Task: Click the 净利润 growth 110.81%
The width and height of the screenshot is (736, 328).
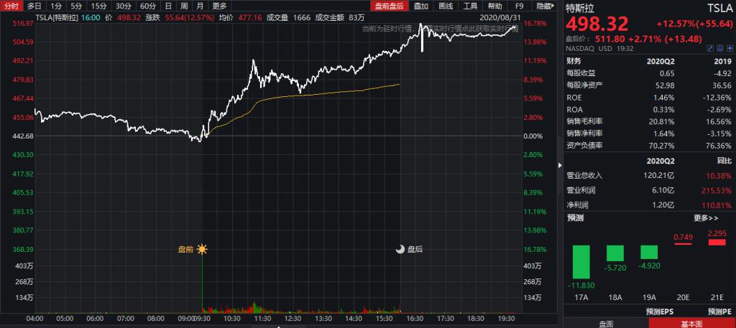Action: [x=718, y=205]
